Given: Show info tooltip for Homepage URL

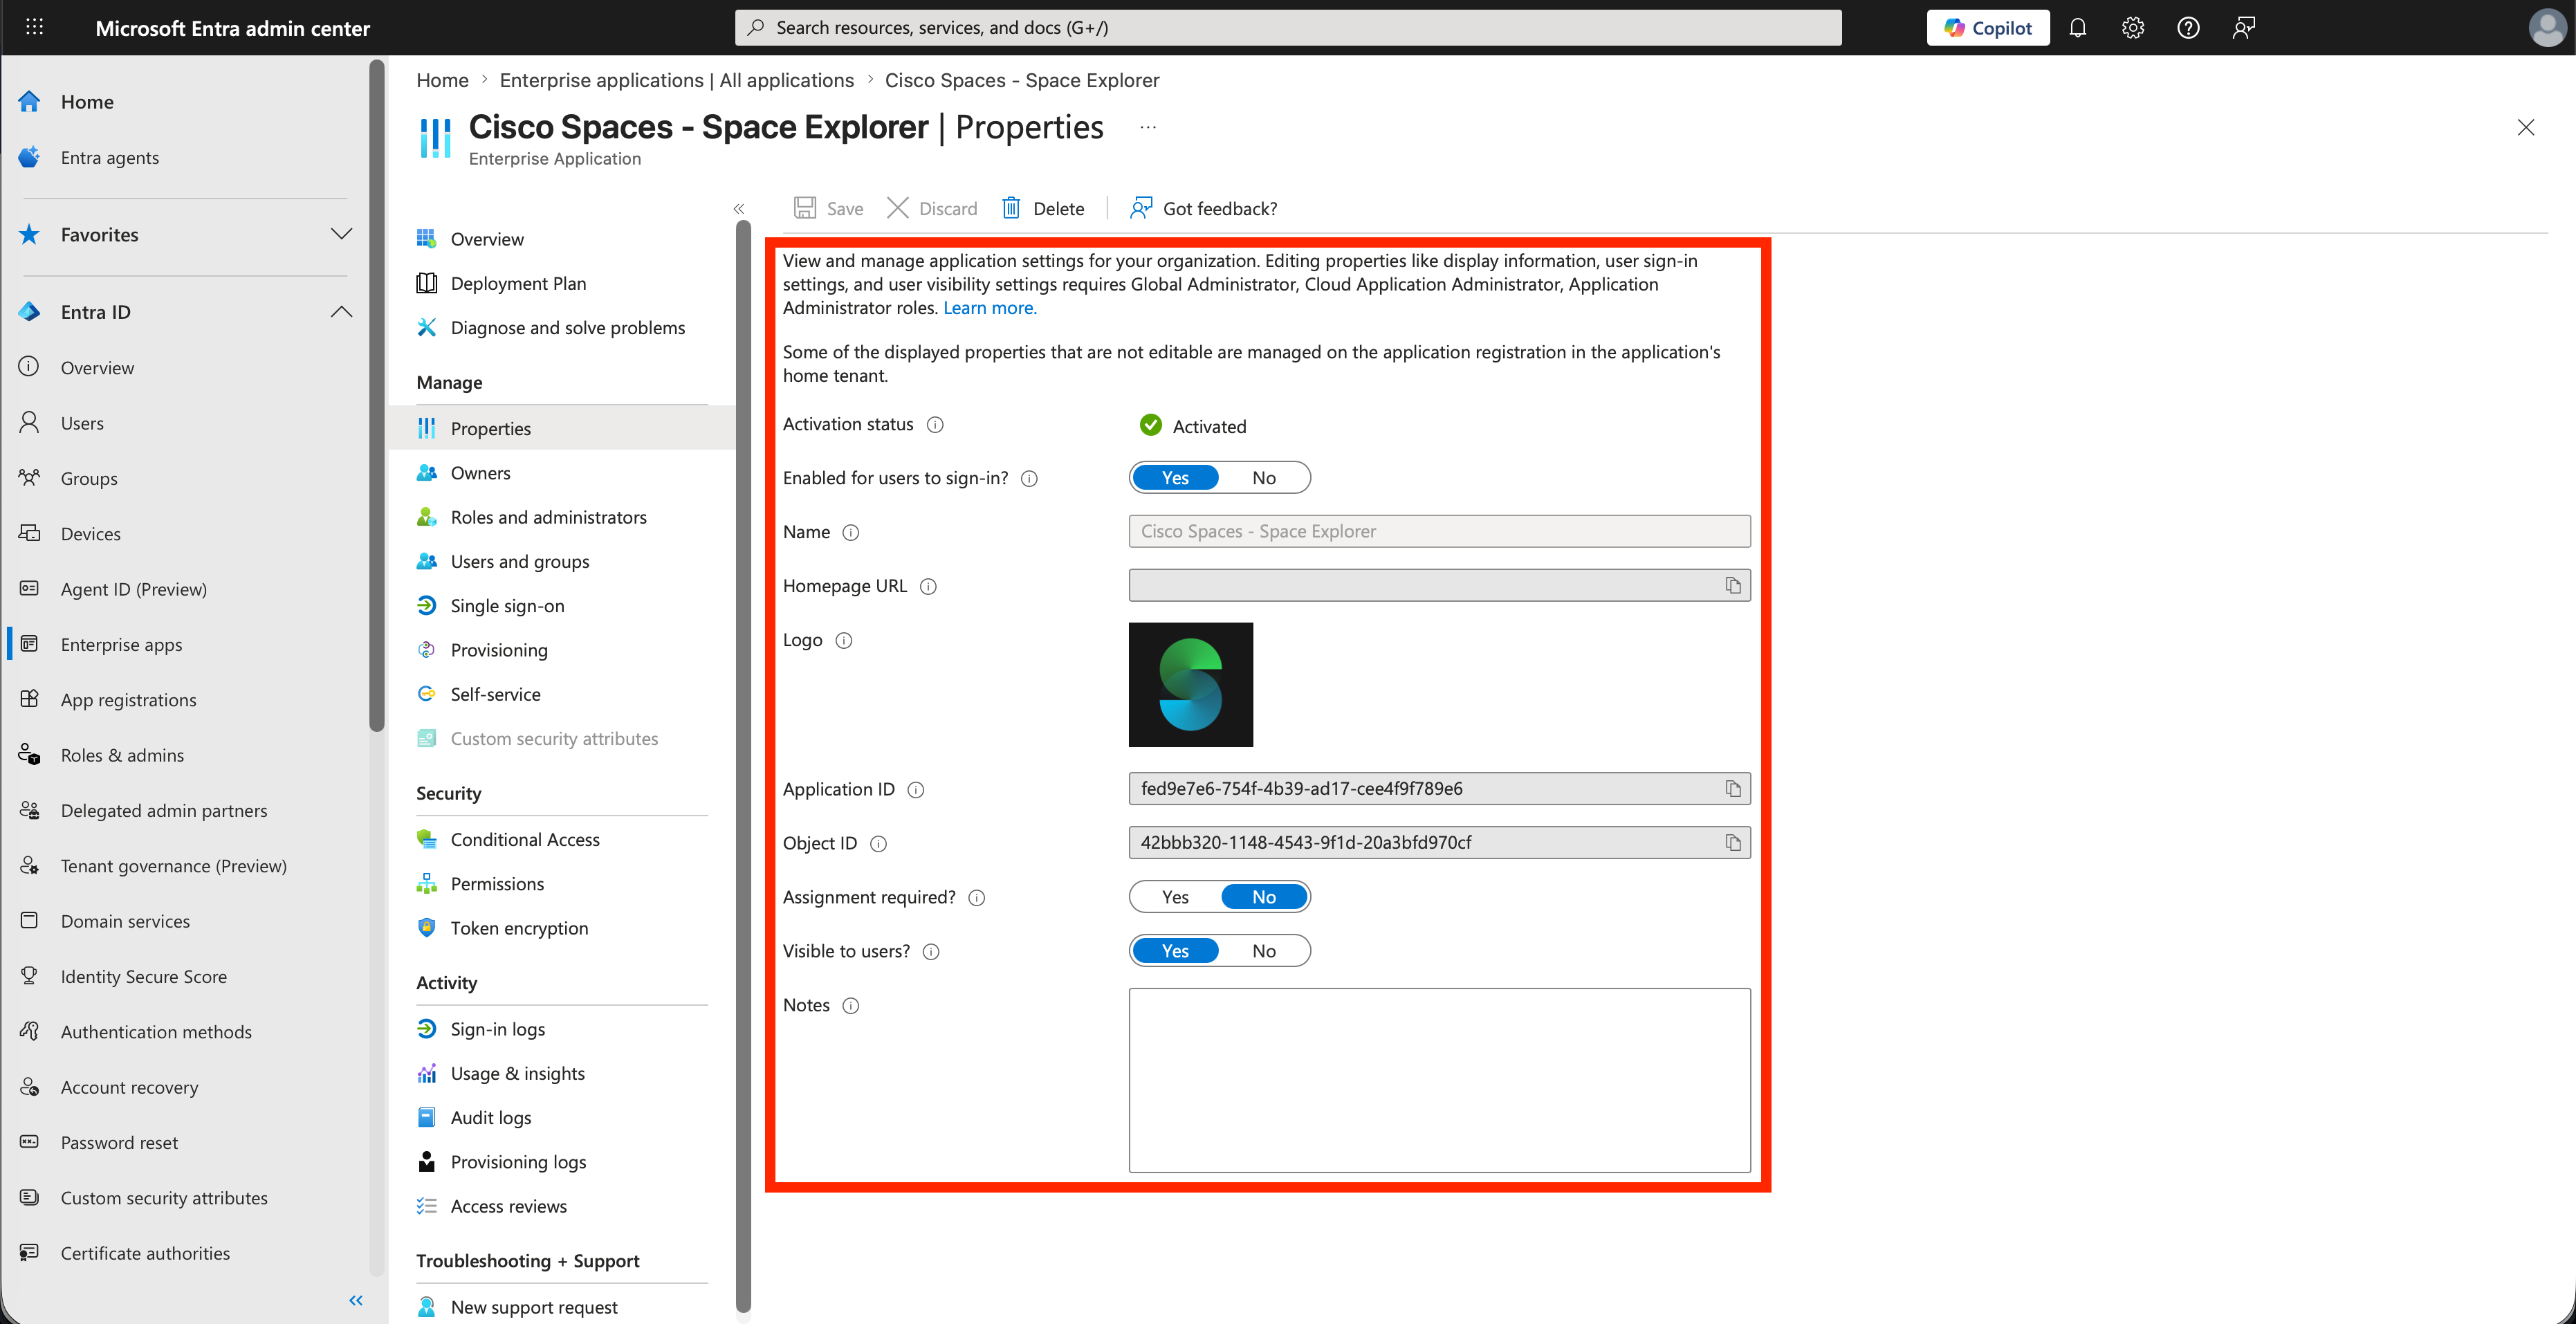Looking at the screenshot, I should 928,587.
